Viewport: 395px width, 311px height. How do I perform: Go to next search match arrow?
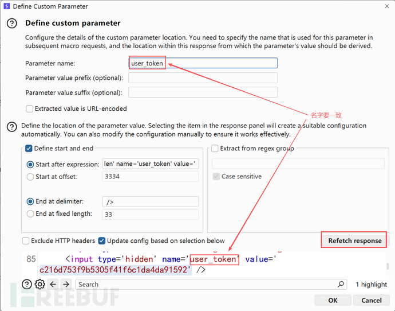click(66, 284)
